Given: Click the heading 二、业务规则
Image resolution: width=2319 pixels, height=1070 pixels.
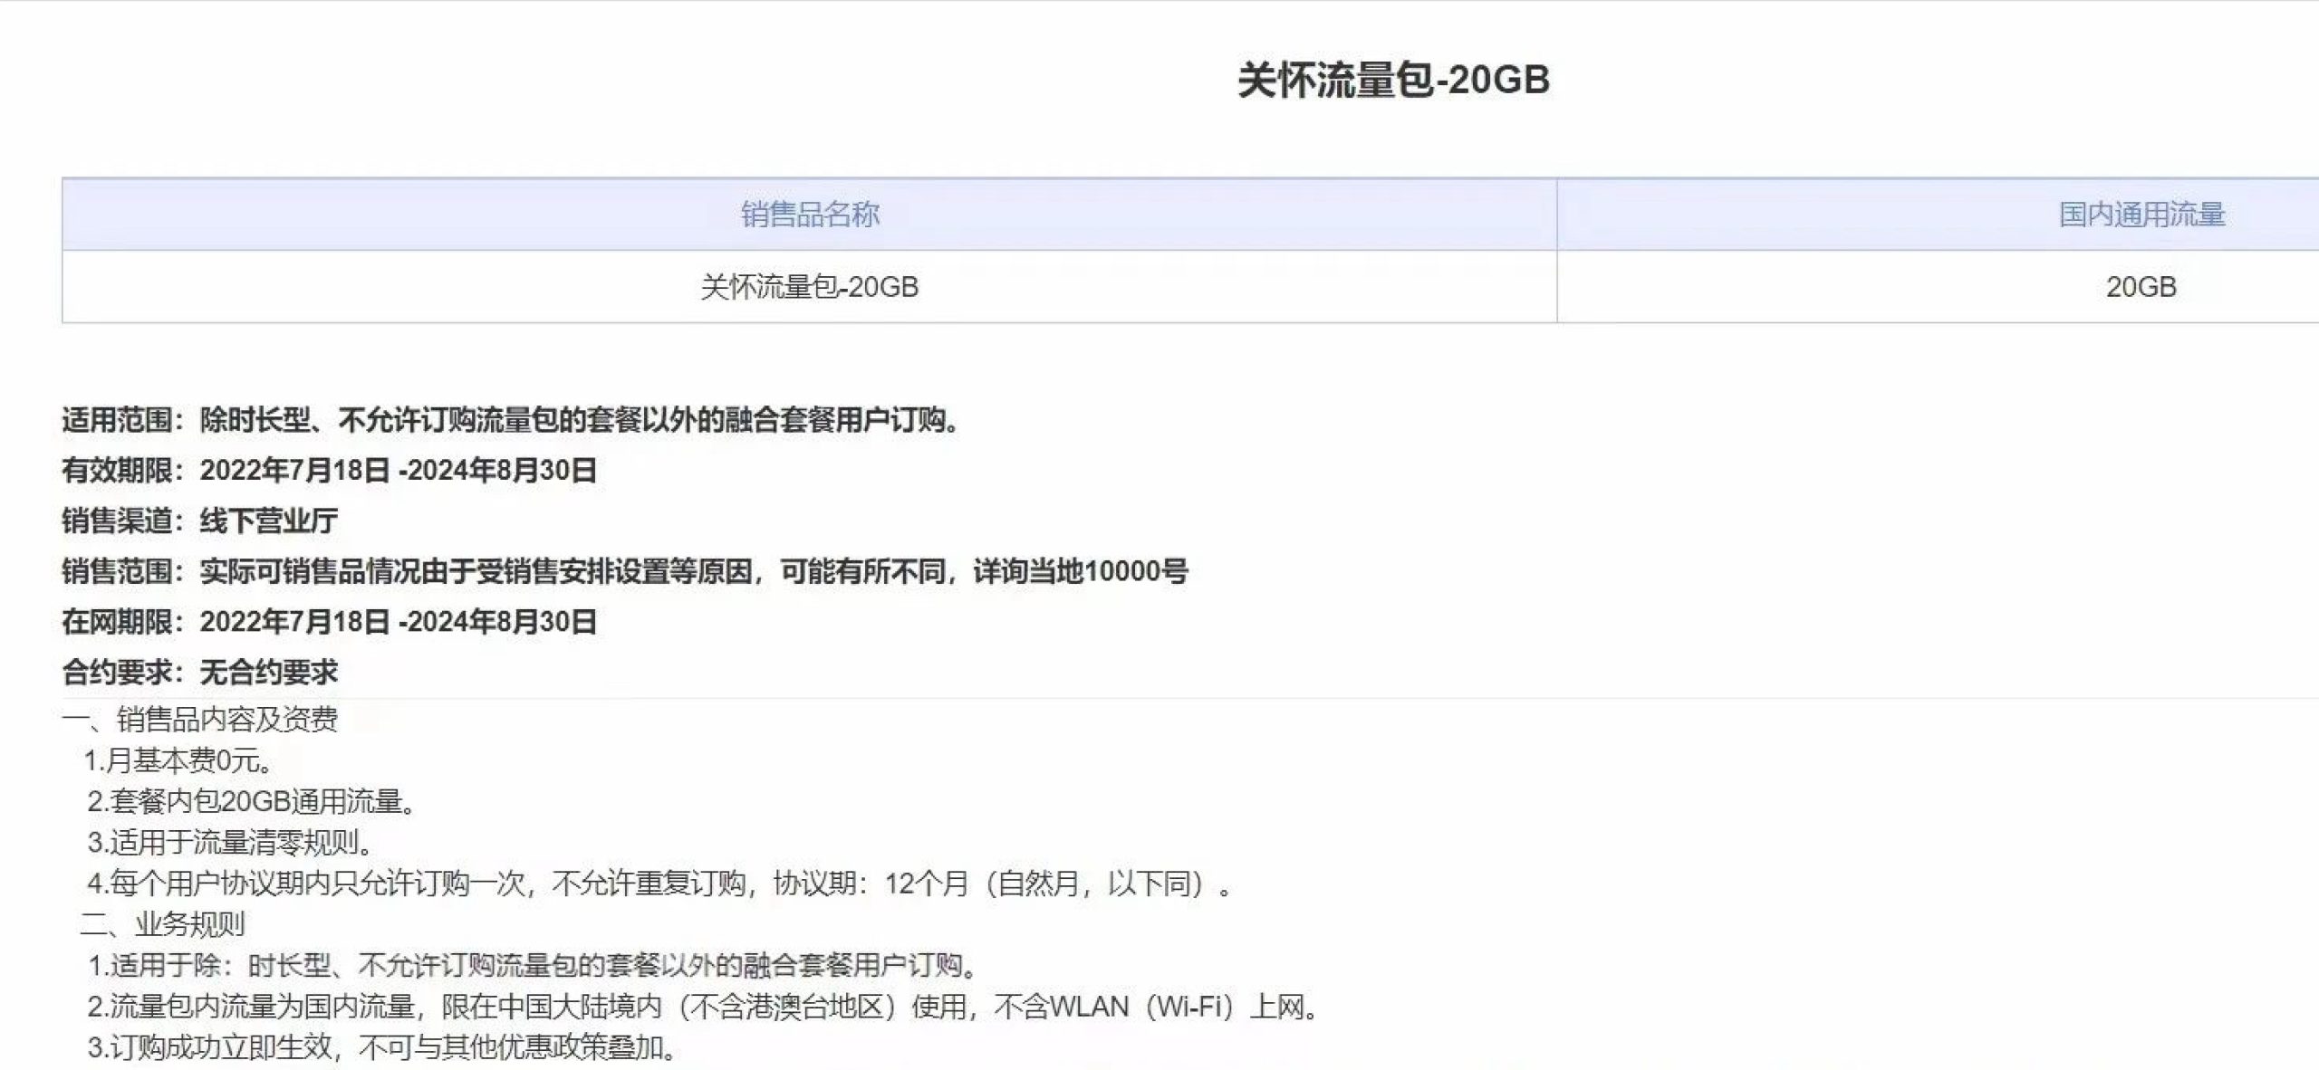Looking at the screenshot, I should coord(163,924).
